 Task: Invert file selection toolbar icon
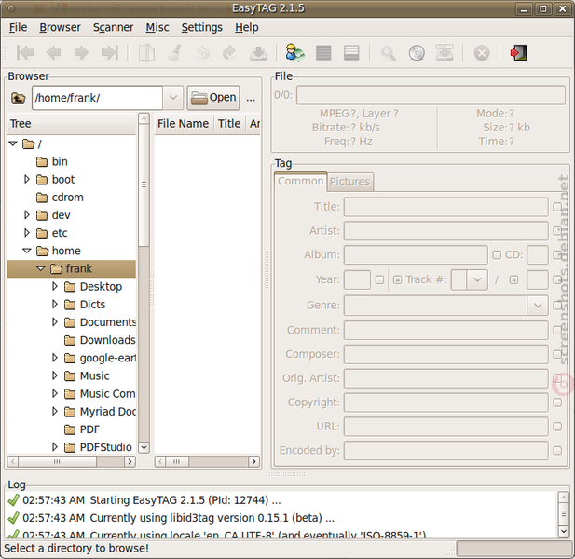click(351, 53)
